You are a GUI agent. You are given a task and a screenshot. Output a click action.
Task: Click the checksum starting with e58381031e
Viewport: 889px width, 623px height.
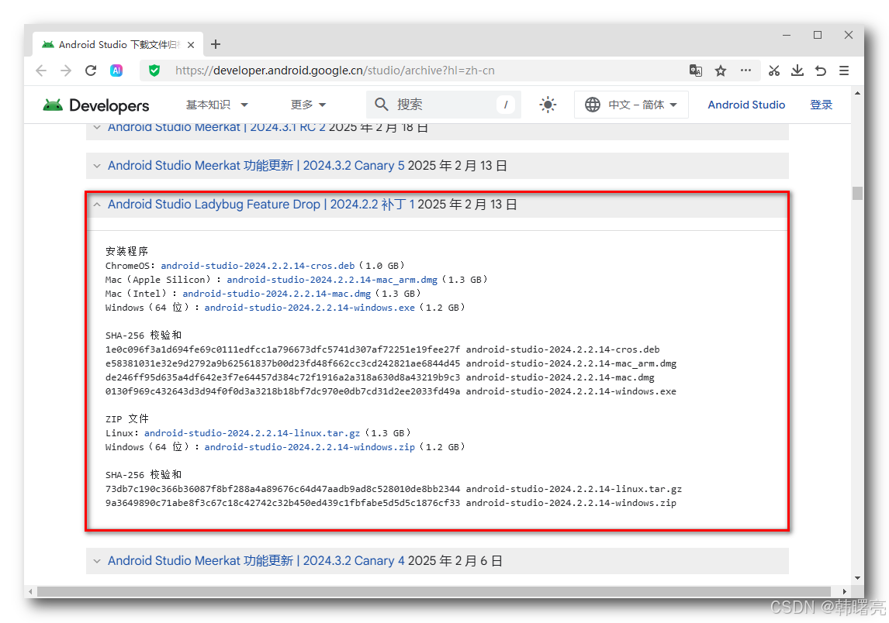[x=282, y=363]
